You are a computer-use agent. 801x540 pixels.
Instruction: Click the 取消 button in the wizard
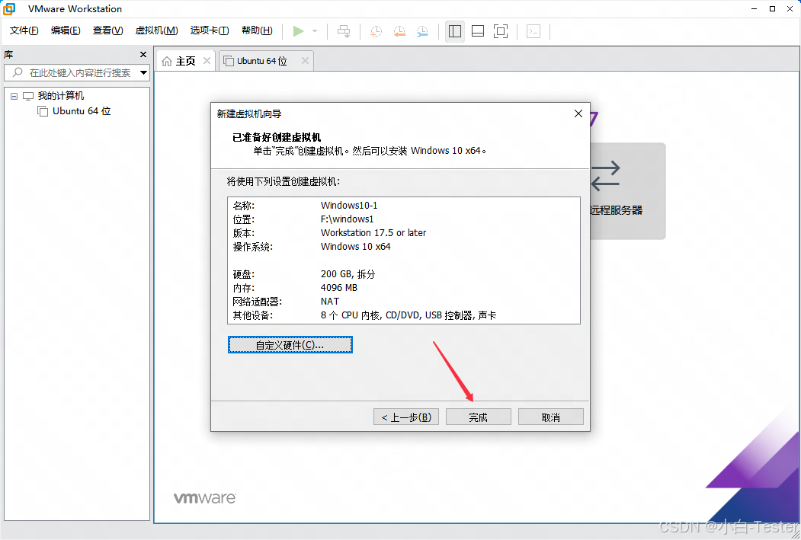point(551,417)
